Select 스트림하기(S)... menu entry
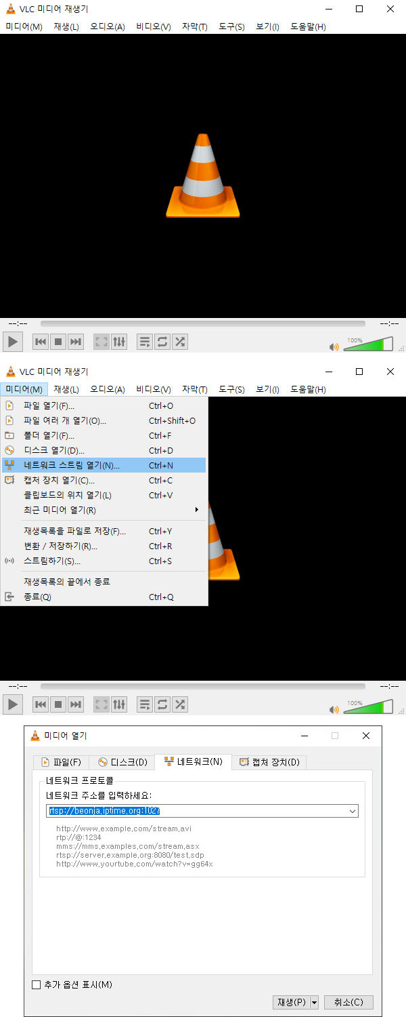Viewport: 406px width, 1017px height. point(104,561)
